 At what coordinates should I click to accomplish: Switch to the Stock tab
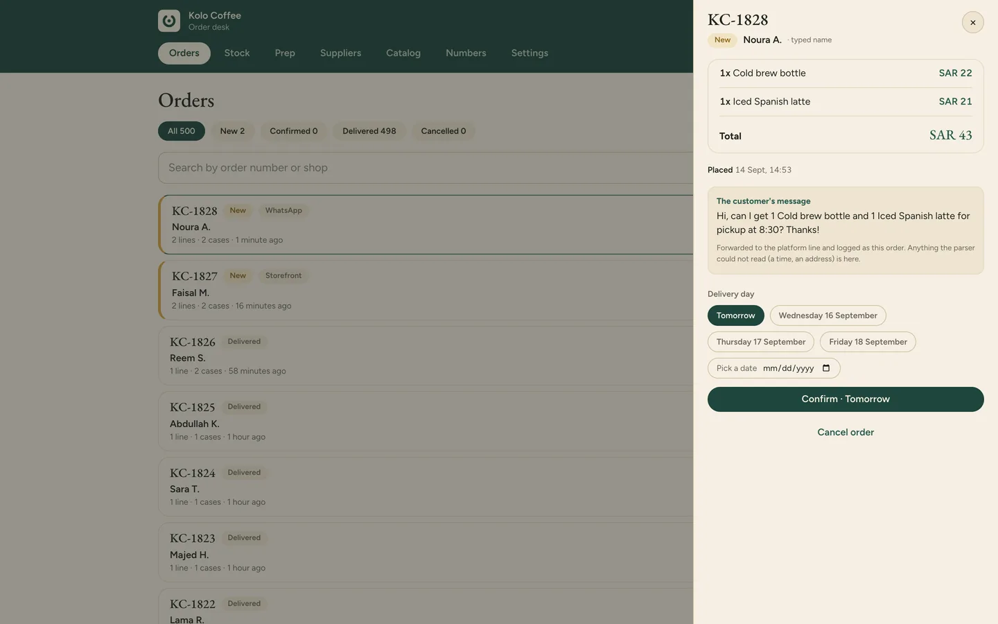[237, 53]
